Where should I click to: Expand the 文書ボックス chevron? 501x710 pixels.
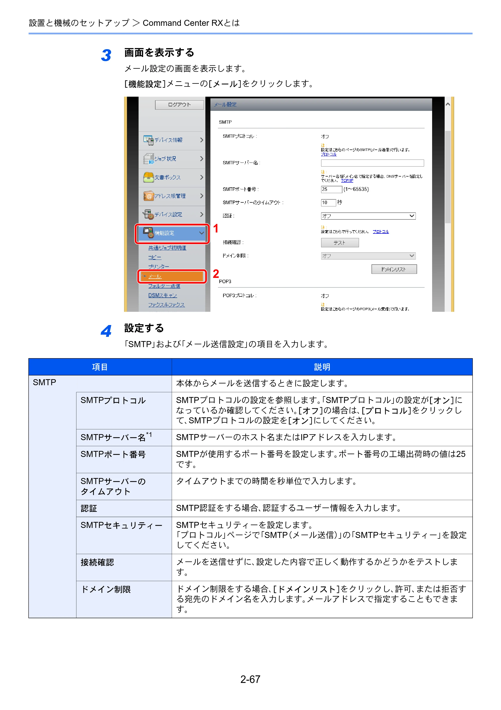click(201, 177)
